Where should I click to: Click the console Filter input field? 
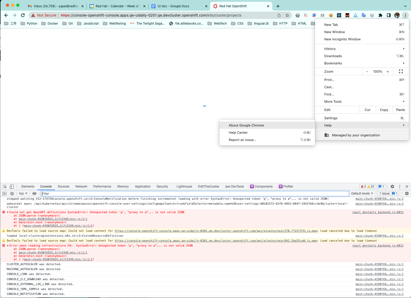[x=195, y=193]
